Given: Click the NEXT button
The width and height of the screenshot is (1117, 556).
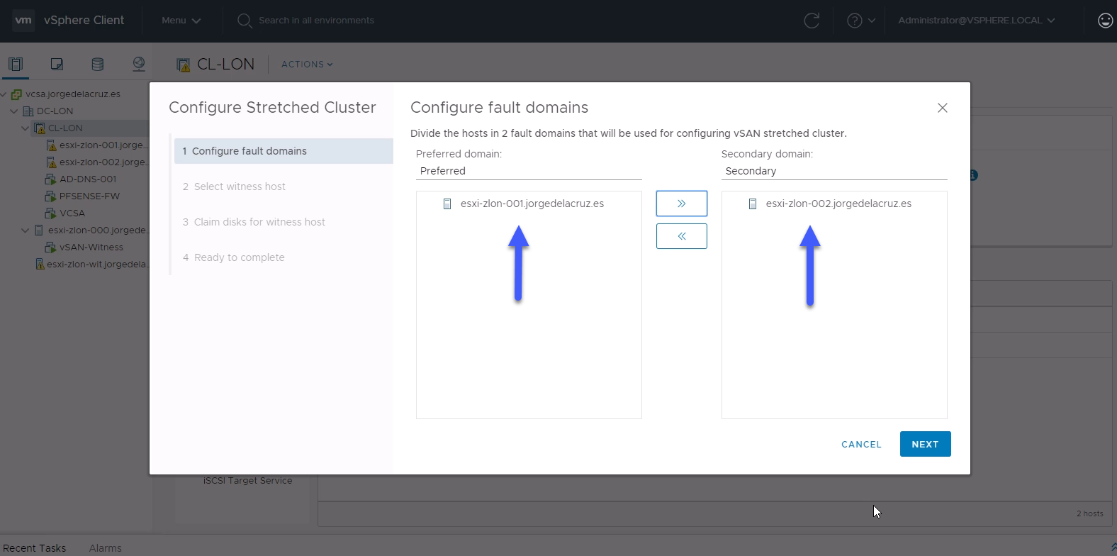Looking at the screenshot, I should [x=926, y=444].
